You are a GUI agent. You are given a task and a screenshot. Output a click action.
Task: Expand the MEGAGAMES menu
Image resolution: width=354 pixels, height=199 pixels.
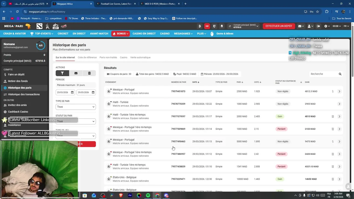pos(183,34)
